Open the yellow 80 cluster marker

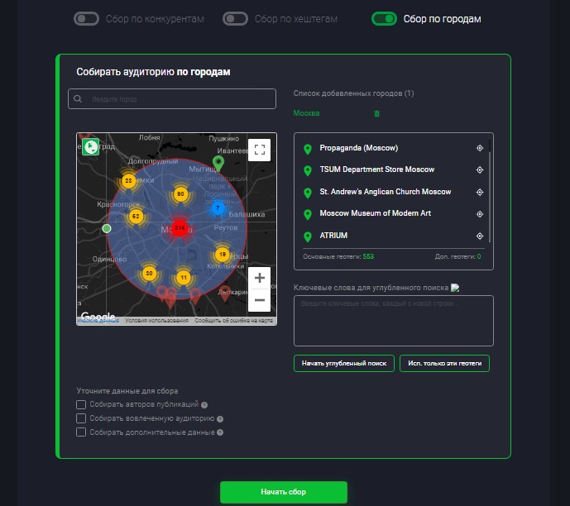tap(180, 194)
